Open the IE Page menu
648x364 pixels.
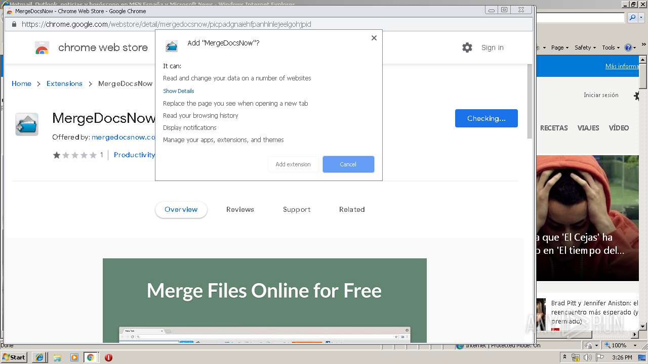point(560,48)
